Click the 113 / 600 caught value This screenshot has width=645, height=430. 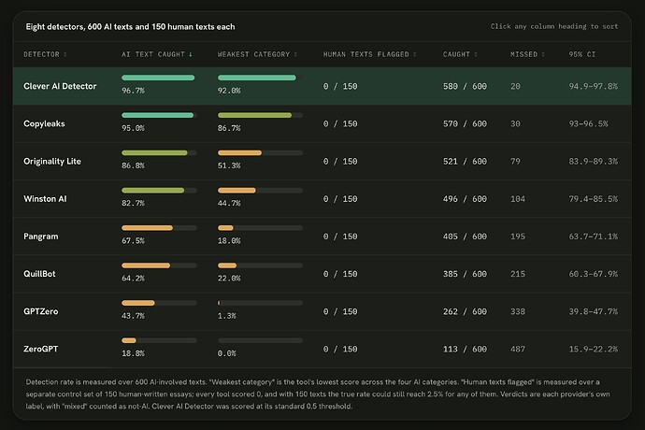click(465, 349)
